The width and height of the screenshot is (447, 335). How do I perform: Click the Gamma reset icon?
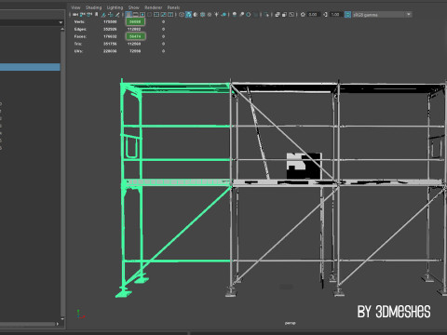click(x=325, y=15)
